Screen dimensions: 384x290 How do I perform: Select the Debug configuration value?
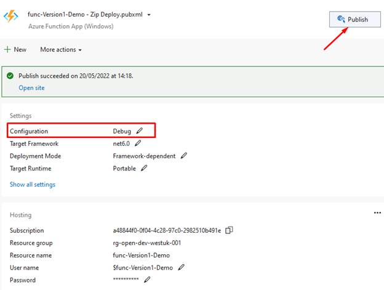pyautogui.click(x=122, y=131)
